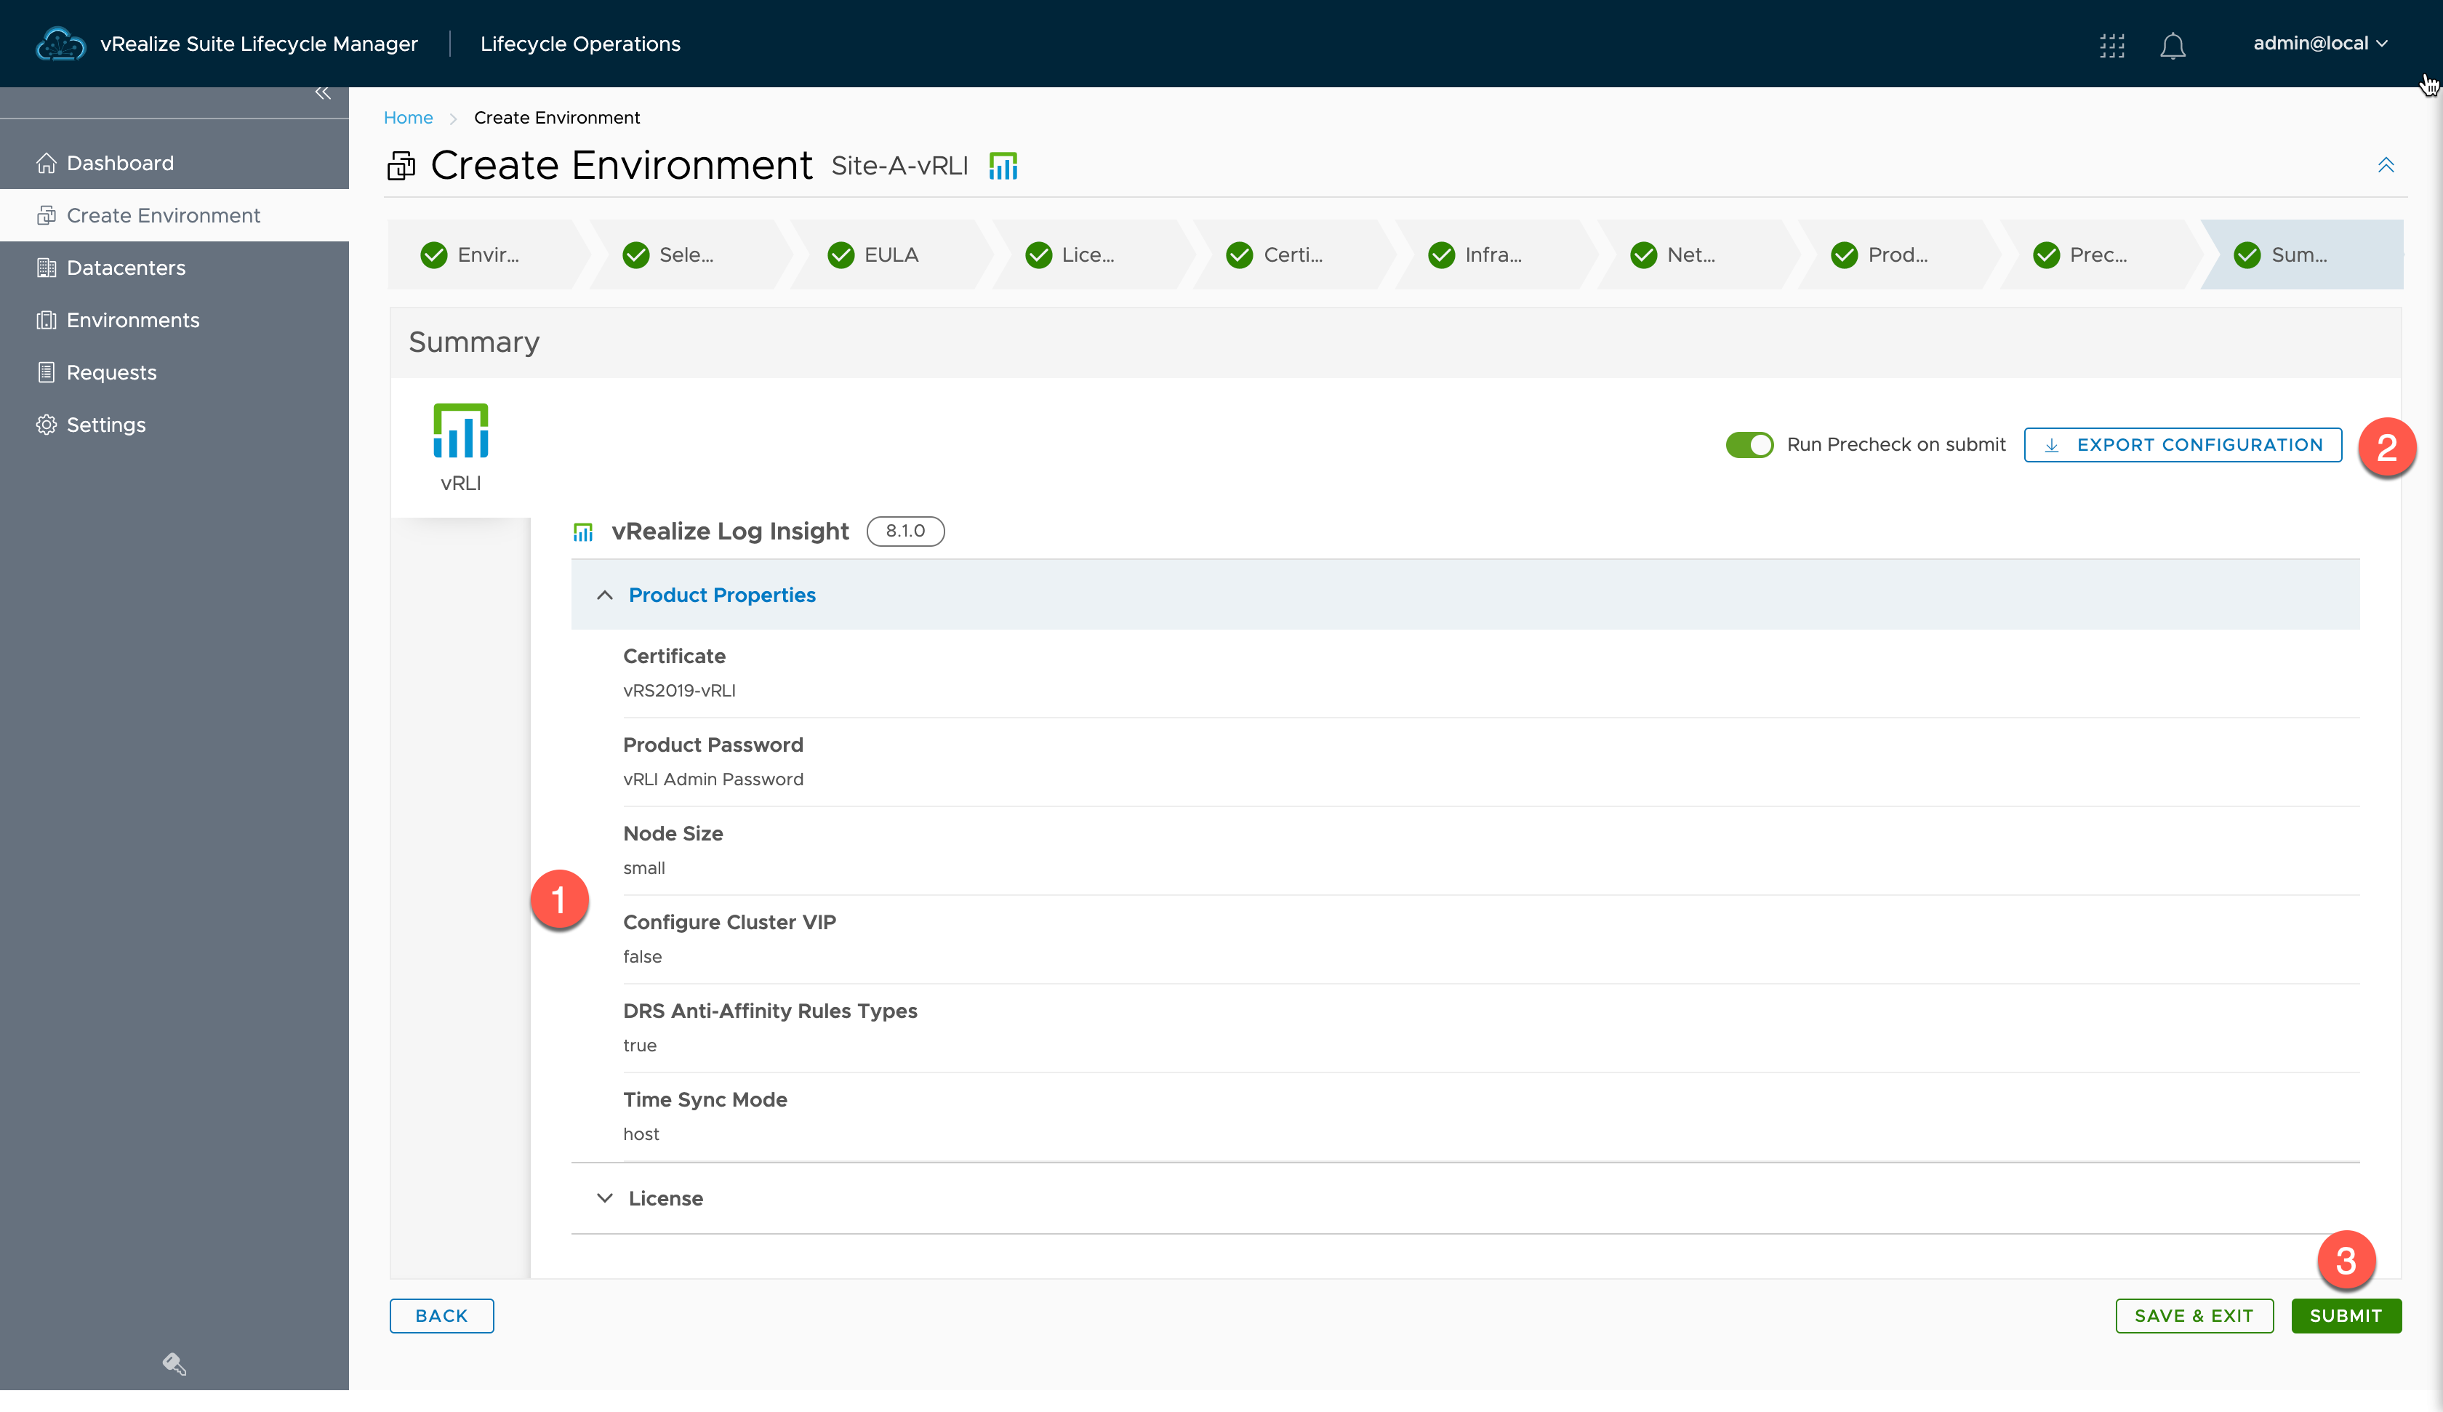Click Configure Cluster VIP value false
Image resolution: width=2443 pixels, height=1412 pixels.
click(642, 957)
